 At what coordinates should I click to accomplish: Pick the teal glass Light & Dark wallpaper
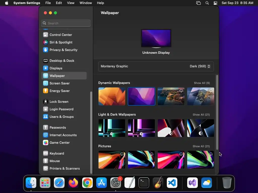(x=112, y=128)
